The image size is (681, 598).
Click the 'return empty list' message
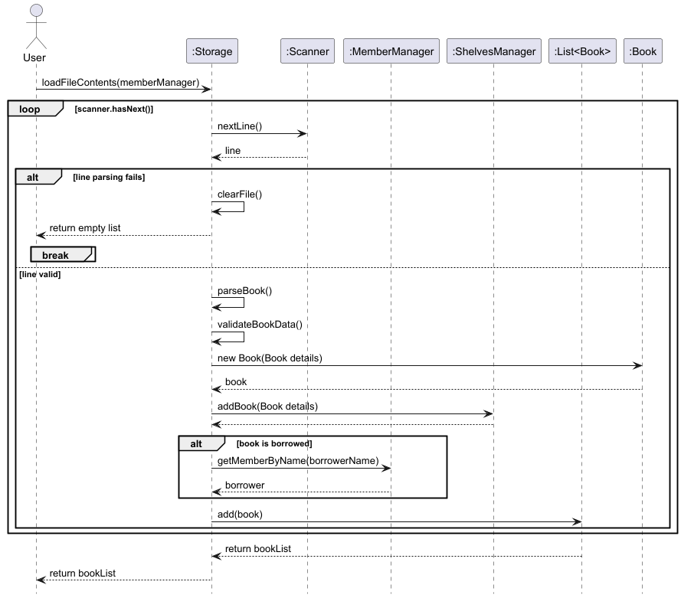click(85, 228)
